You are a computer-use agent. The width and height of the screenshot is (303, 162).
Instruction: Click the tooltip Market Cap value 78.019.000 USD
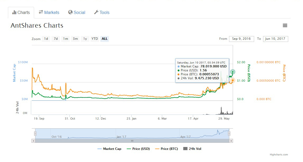click(x=213, y=66)
